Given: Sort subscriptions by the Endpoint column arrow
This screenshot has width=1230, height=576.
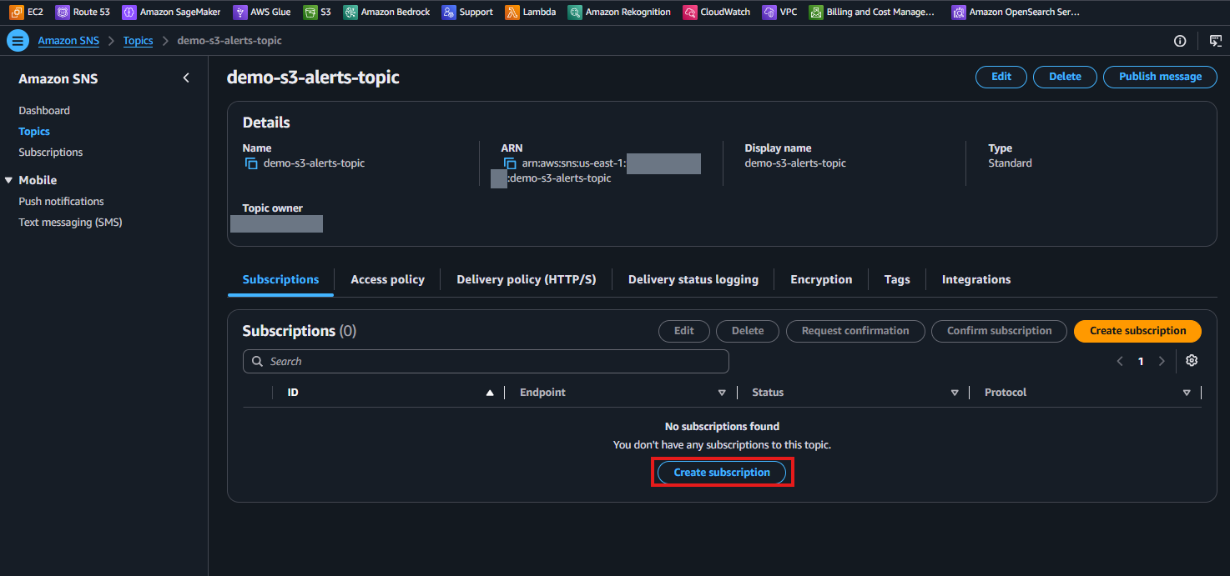Looking at the screenshot, I should point(722,393).
